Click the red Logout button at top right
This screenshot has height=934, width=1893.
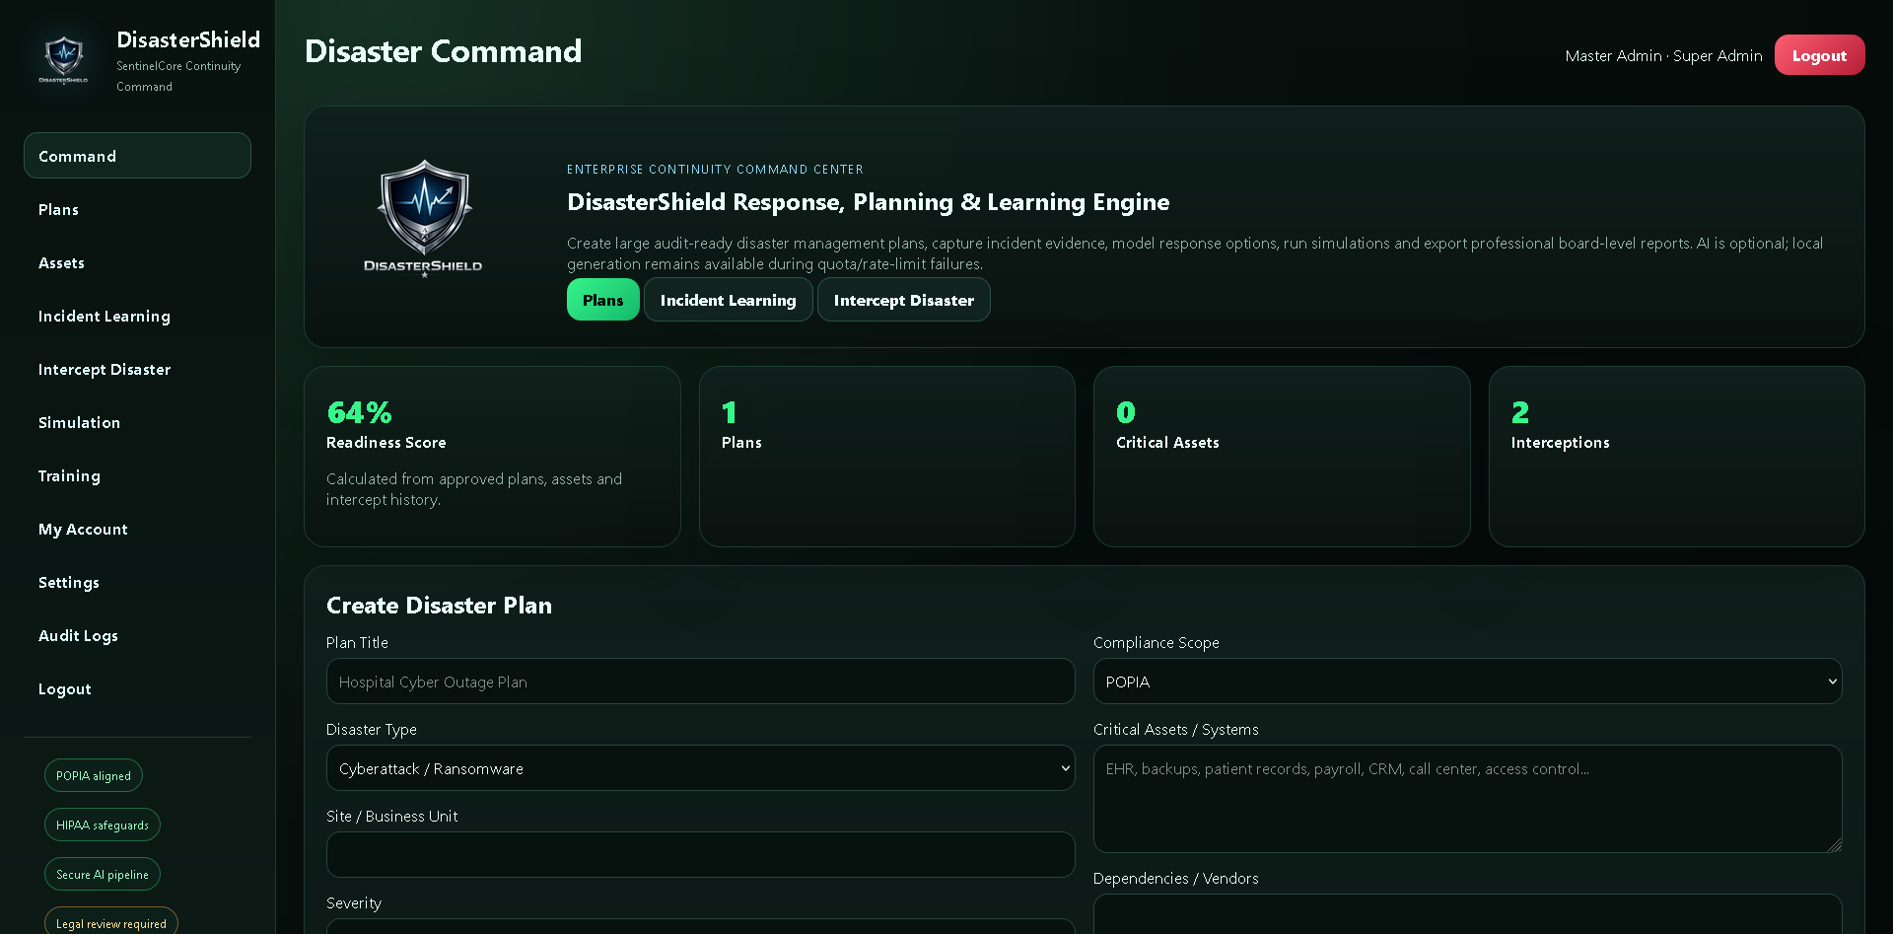click(x=1819, y=55)
